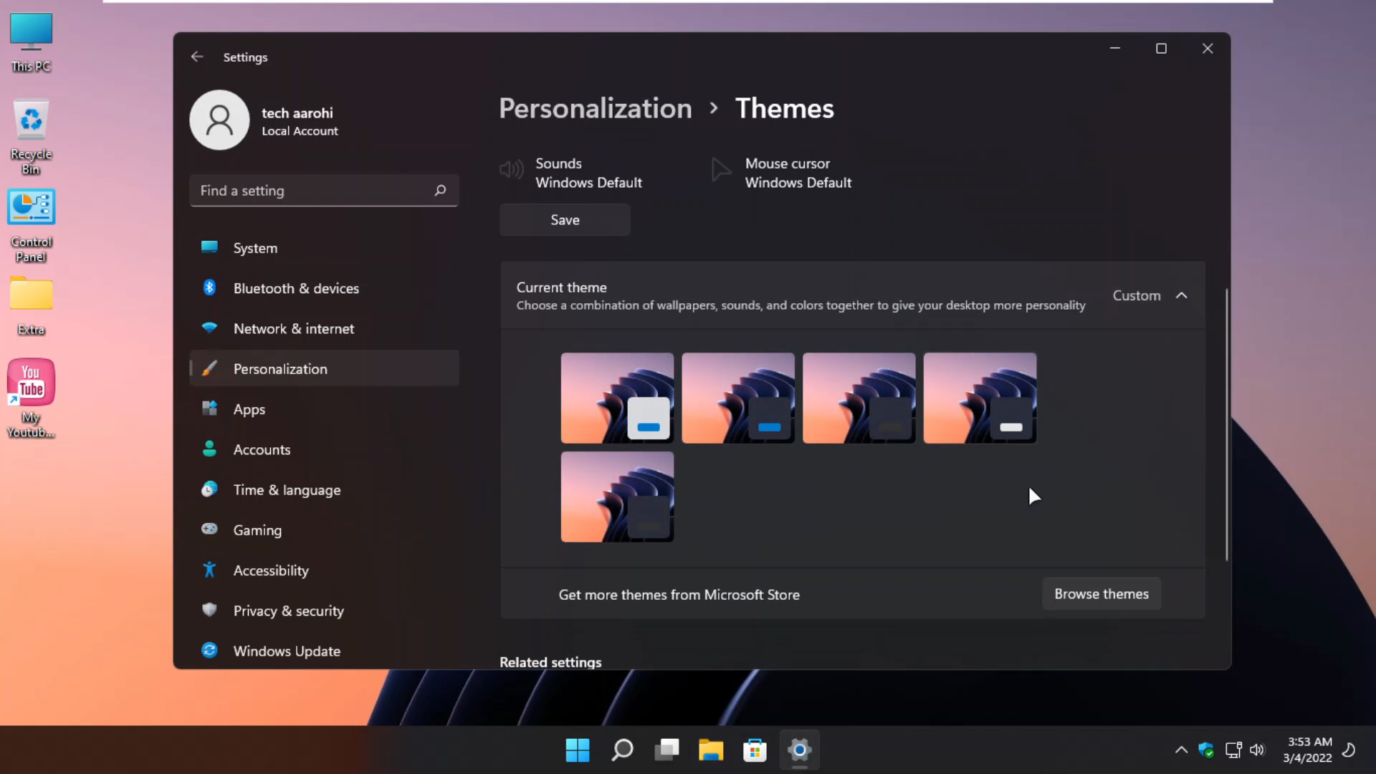Click the Mouse cursor arrow icon
The height and width of the screenshot is (774, 1376).
click(721, 170)
